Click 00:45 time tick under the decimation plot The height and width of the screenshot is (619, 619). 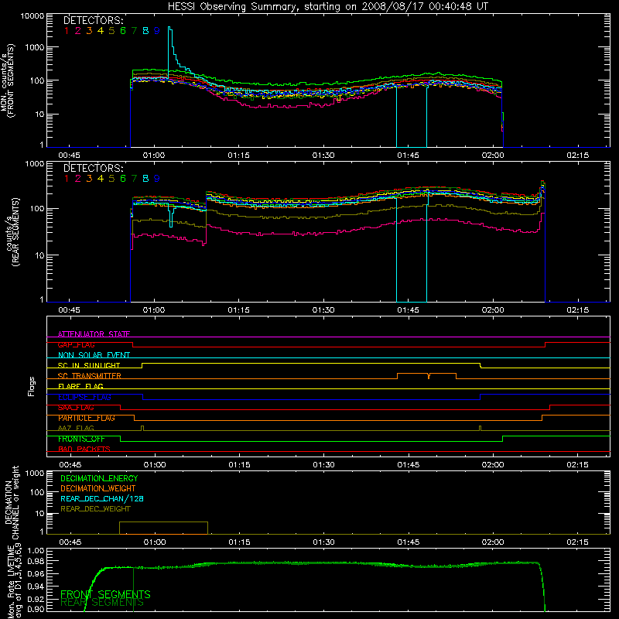click(70, 542)
